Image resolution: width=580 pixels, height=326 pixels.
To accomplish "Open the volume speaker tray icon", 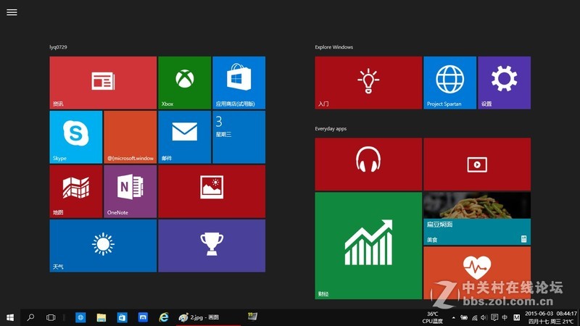I will 484,317.
